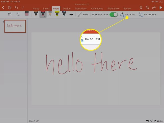Switch to the Home tab
The image size is (164, 123).
(36, 9)
